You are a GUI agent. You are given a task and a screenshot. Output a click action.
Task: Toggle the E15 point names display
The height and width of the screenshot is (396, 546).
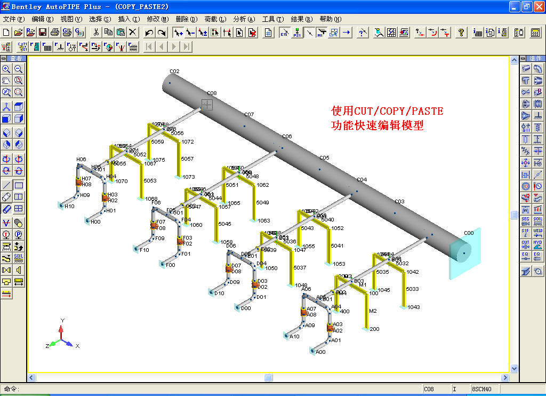coord(284,33)
